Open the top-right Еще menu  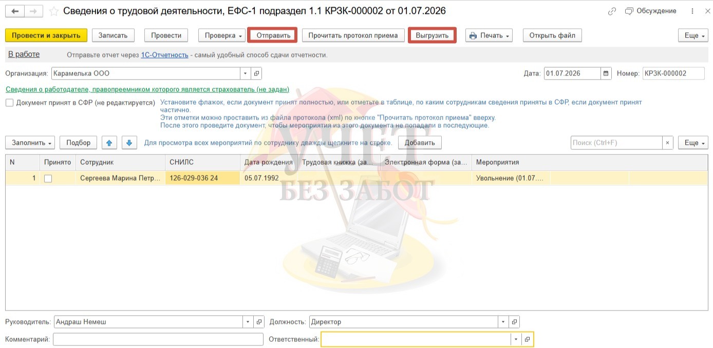[x=693, y=35]
